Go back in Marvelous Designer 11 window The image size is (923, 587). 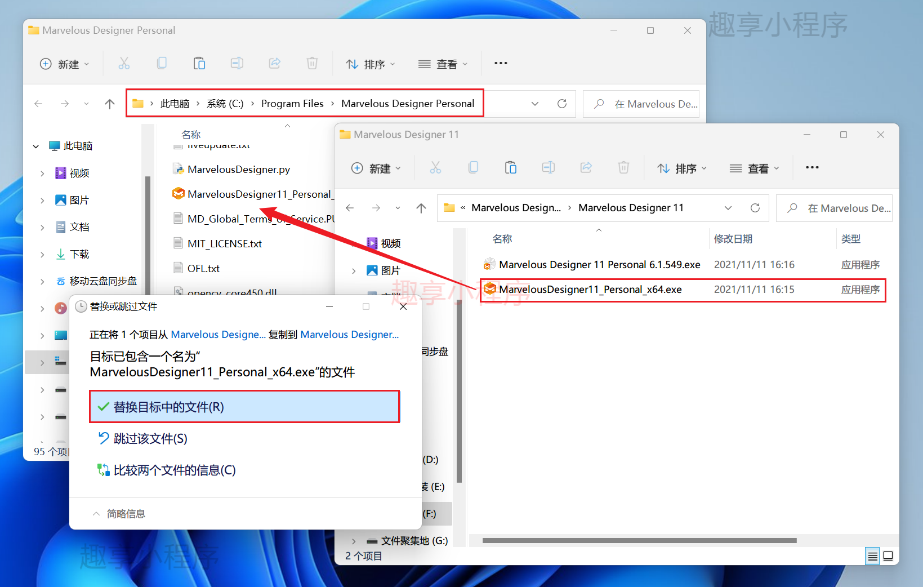tap(350, 208)
